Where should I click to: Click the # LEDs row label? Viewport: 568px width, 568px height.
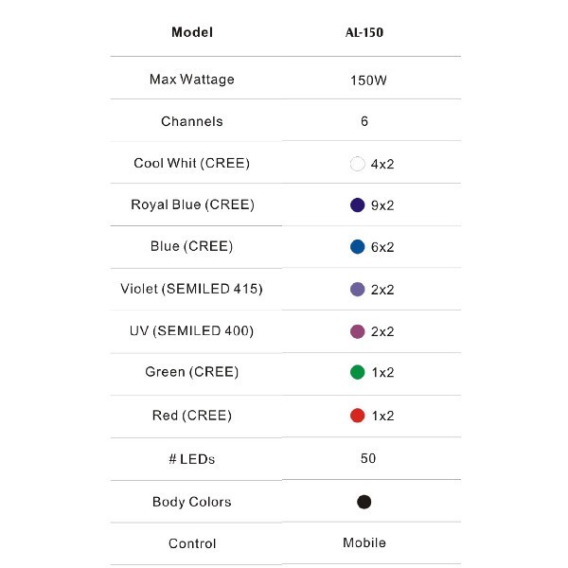192,459
